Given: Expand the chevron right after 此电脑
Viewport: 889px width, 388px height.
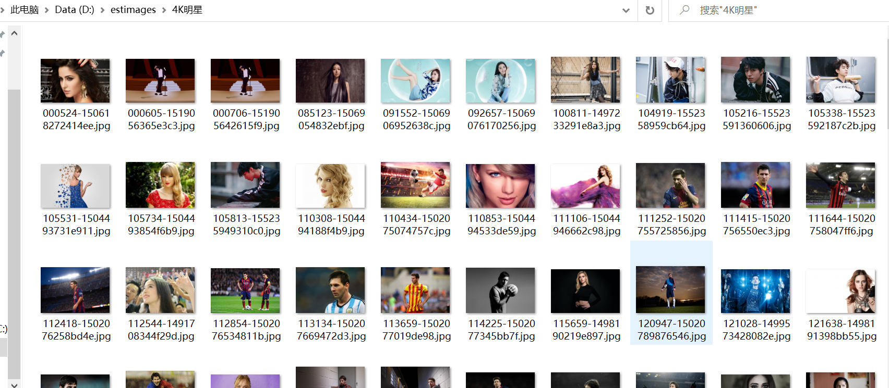Looking at the screenshot, I should pyautogui.click(x=47, y=10).
